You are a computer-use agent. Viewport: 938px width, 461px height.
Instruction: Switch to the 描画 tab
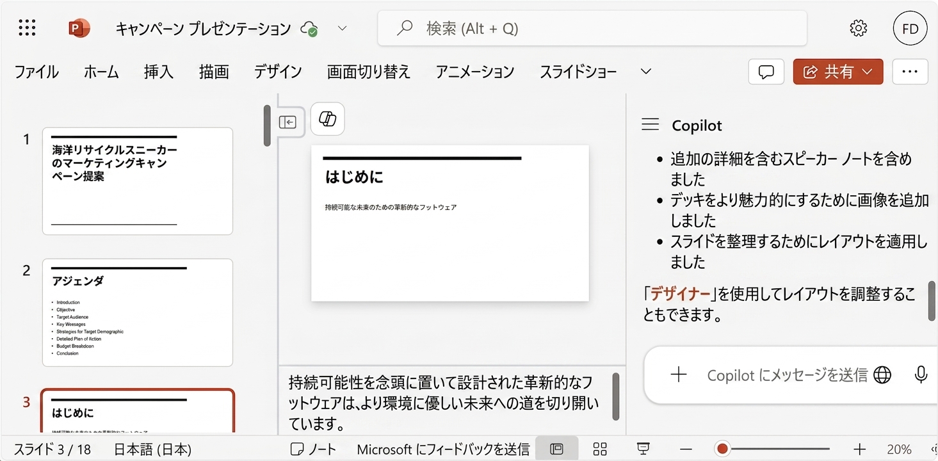(214, 72)
